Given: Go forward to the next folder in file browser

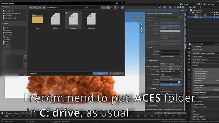Looking at the screenshot, I should [34, 8].
